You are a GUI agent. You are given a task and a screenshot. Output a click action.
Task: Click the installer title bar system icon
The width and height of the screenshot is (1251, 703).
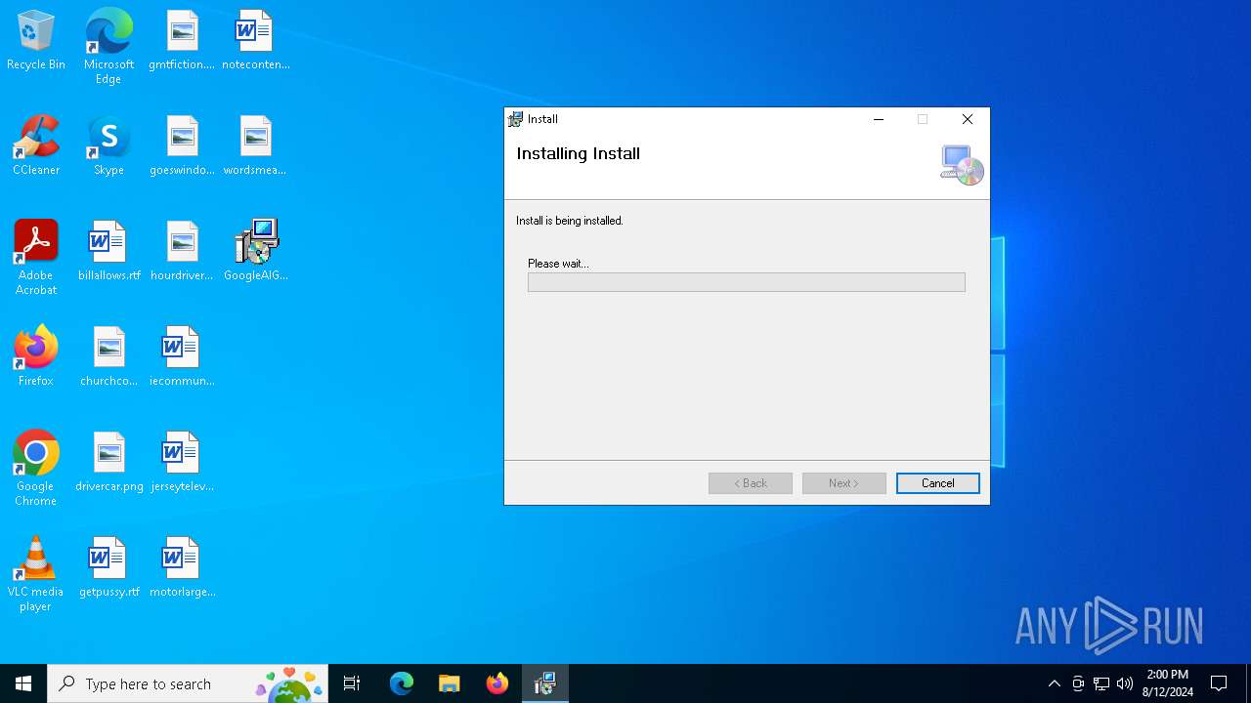click(x=515, y=119)
